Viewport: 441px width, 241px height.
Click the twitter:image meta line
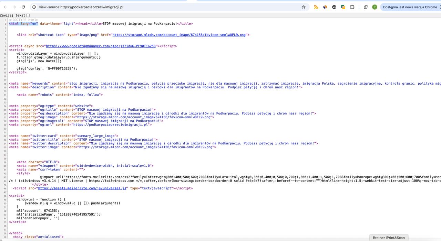pos(113,147)
